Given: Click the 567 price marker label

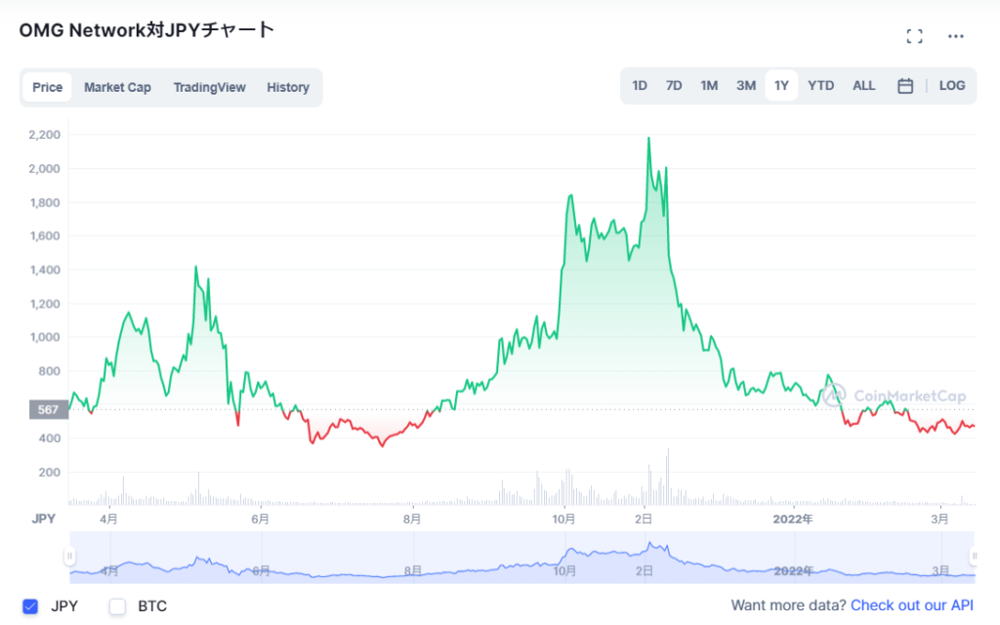Looking at the screenshot, I should pos(49,409).
